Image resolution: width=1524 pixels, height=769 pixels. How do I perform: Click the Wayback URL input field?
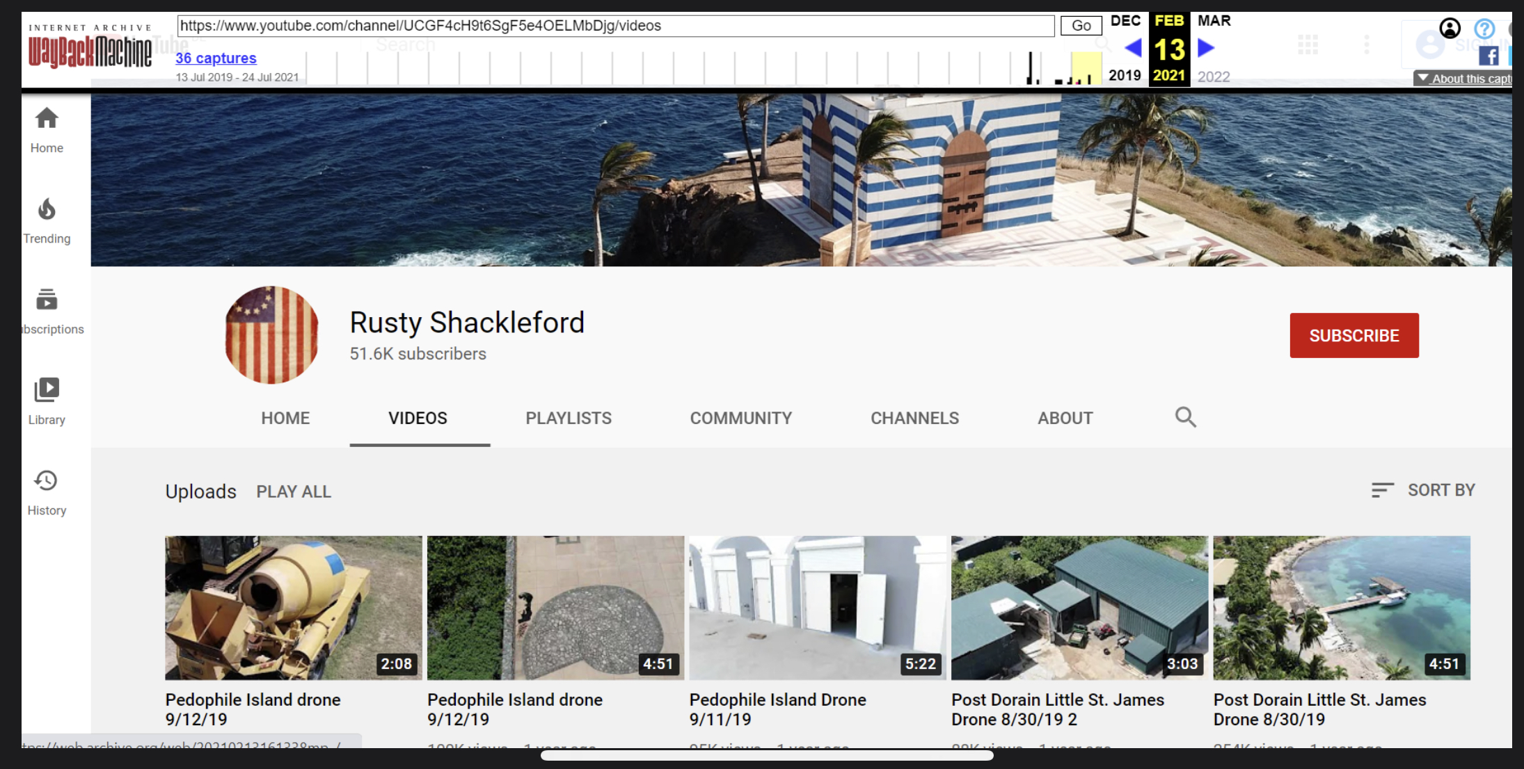coord(616,26)
